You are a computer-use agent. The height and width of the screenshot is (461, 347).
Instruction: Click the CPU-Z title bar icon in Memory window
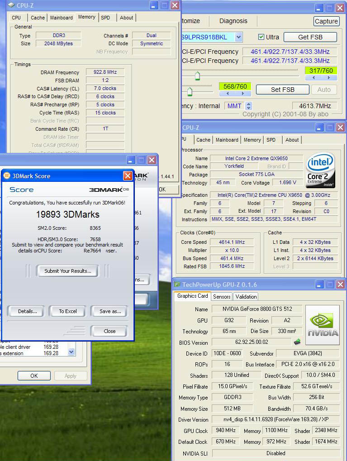tap(11, 5)
